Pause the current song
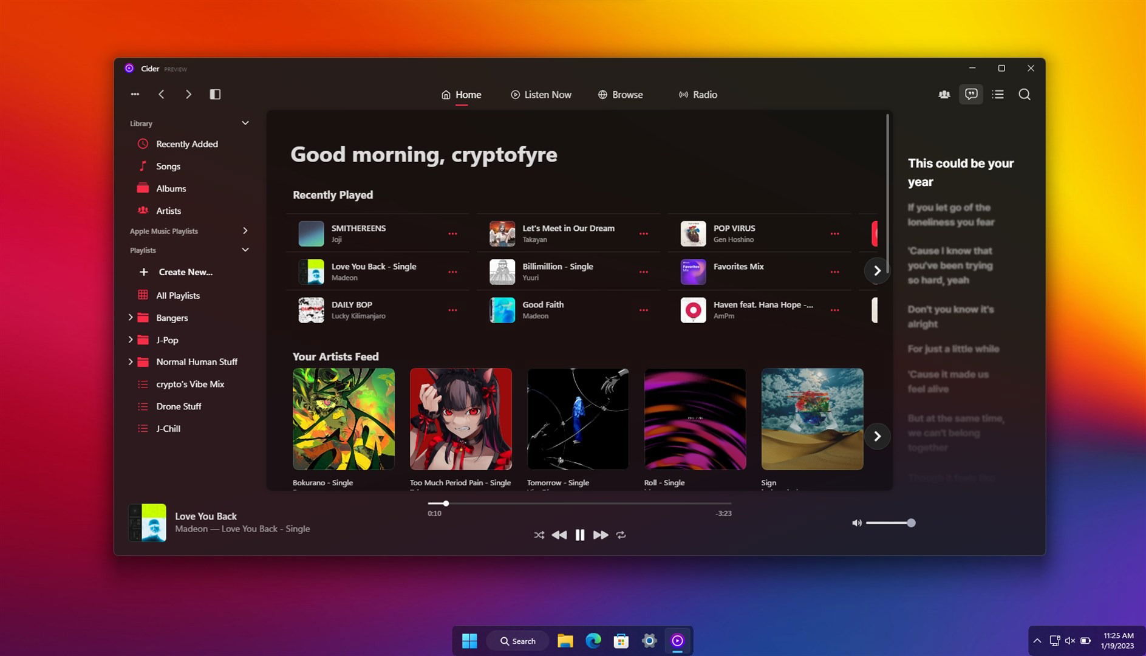 (580, 535)
